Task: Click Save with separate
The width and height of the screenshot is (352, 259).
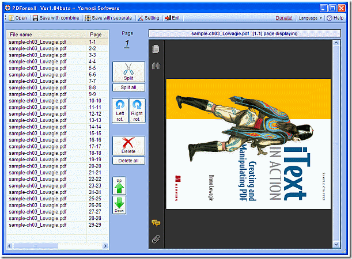Action: point(108,18)
